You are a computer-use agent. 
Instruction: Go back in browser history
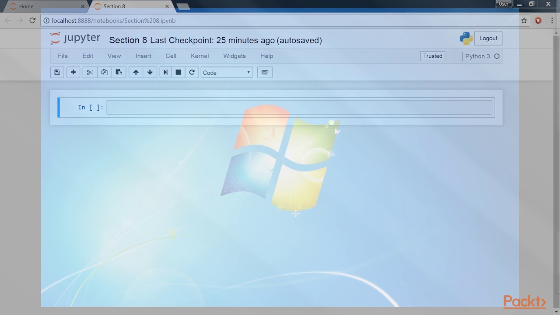tap(8, 20)
